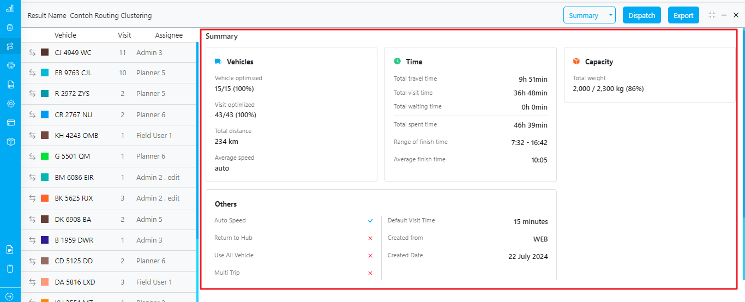Toggle the Multi Trip option
The image size is (745, 302).
pyautogui.click(x=370, y=273)
